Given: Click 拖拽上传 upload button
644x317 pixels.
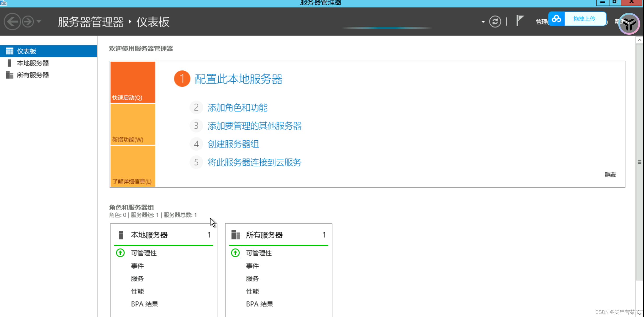Looking at the screenshot, I should [x=584, y=19].
